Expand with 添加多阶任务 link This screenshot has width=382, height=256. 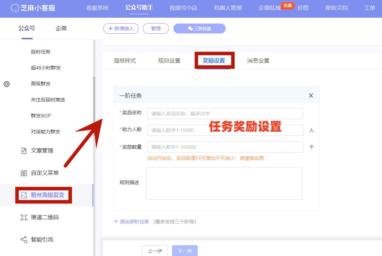[x=133, y=222]
